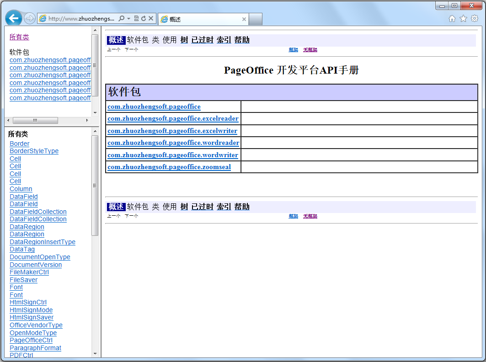This screenshot has width=486, height=362.
Task: Click the horizontal scrollbar of the package frame
Action: point(36,120)
